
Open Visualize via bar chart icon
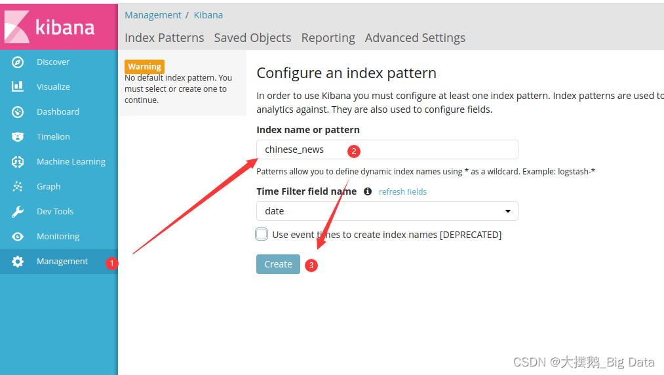point(17,87)
